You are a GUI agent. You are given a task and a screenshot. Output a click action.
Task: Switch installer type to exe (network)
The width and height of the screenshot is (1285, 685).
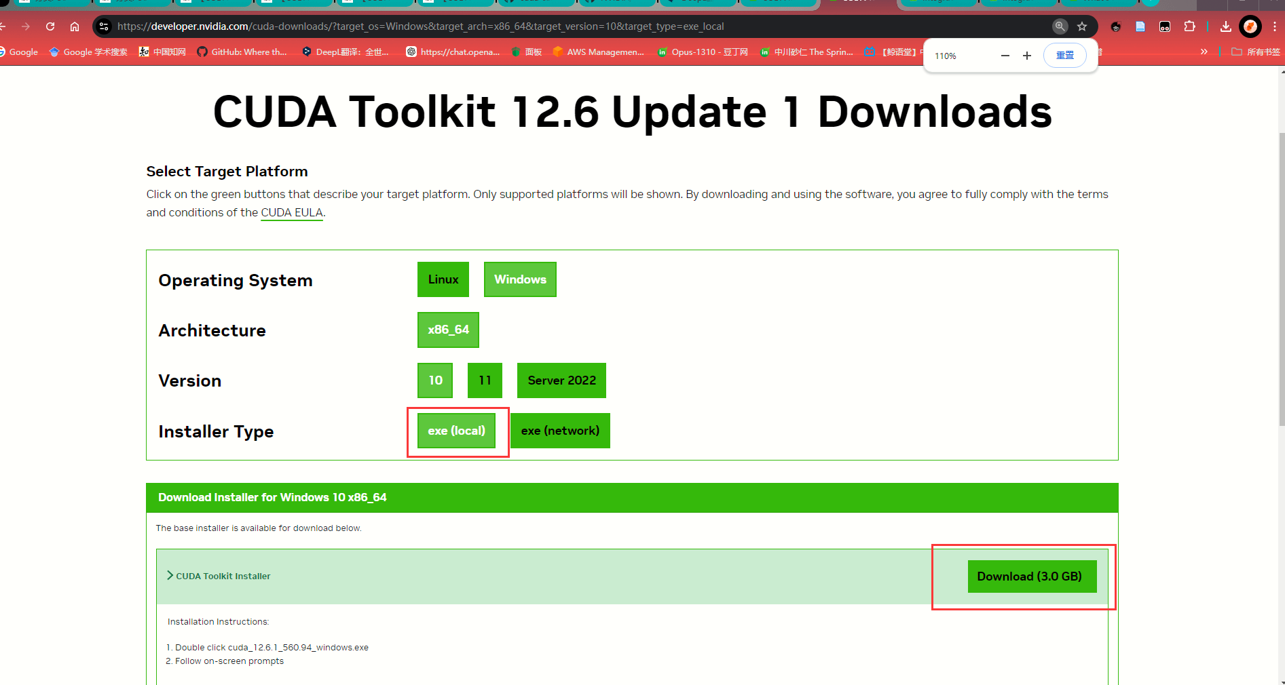[x=560, y=431]
